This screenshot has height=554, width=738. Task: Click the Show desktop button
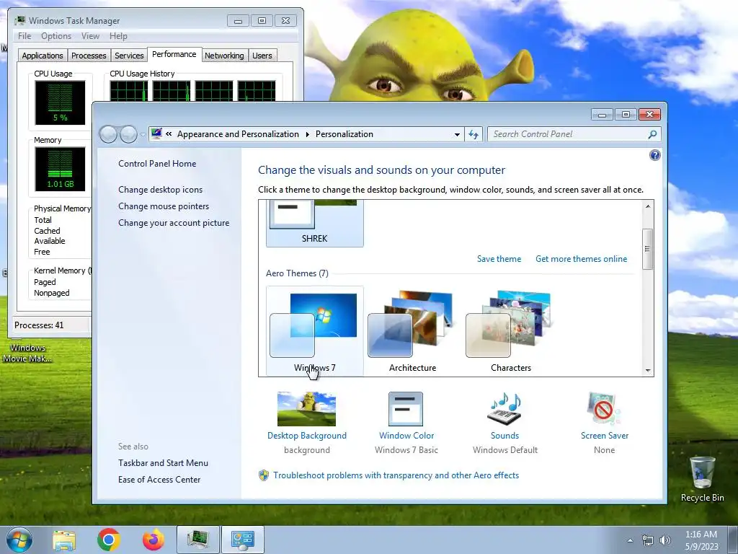(733, 540)
